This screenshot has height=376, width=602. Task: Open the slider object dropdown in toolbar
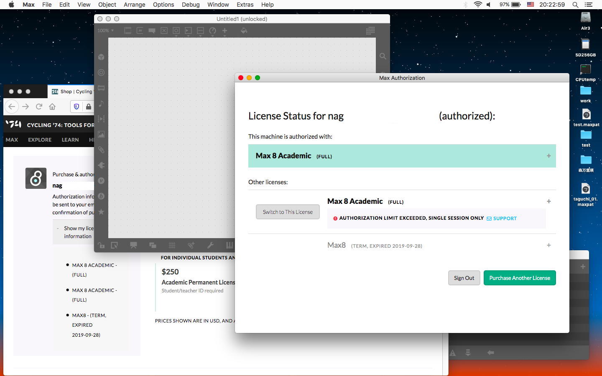click(200, 31)
